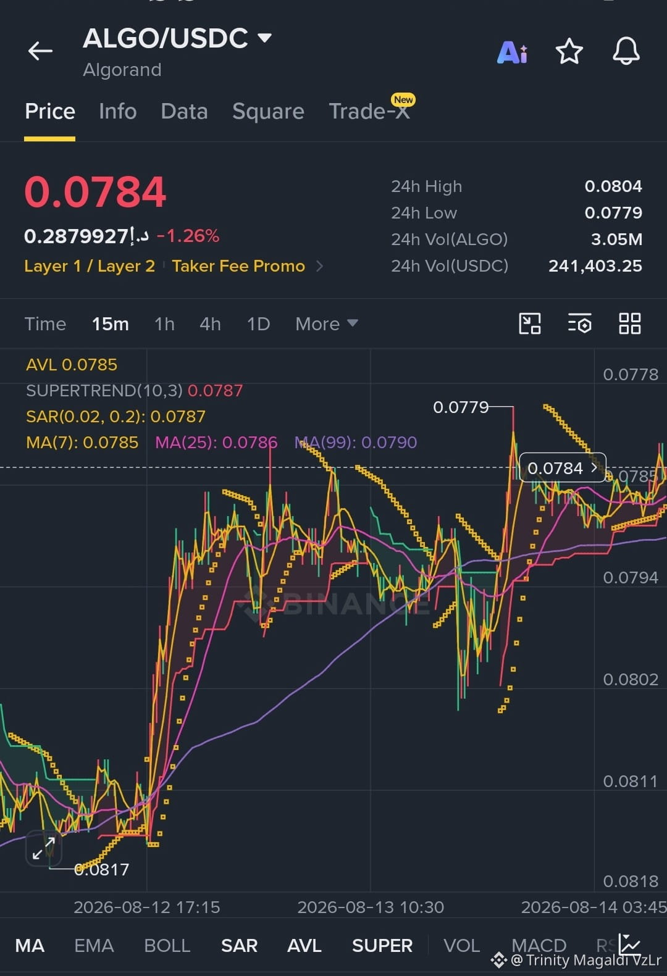
Task: Tap the 0.0811 price axis label
Action: coord(631,782)
